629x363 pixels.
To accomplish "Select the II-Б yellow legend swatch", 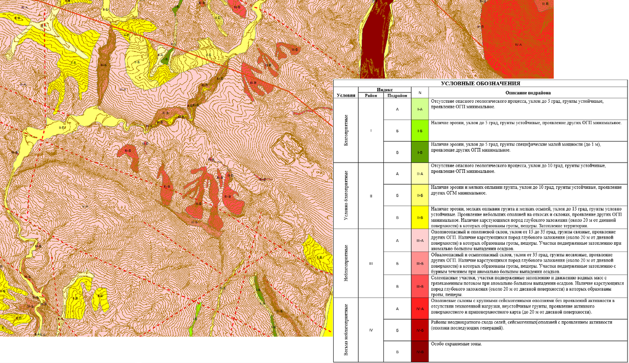I will pos(420,195).
